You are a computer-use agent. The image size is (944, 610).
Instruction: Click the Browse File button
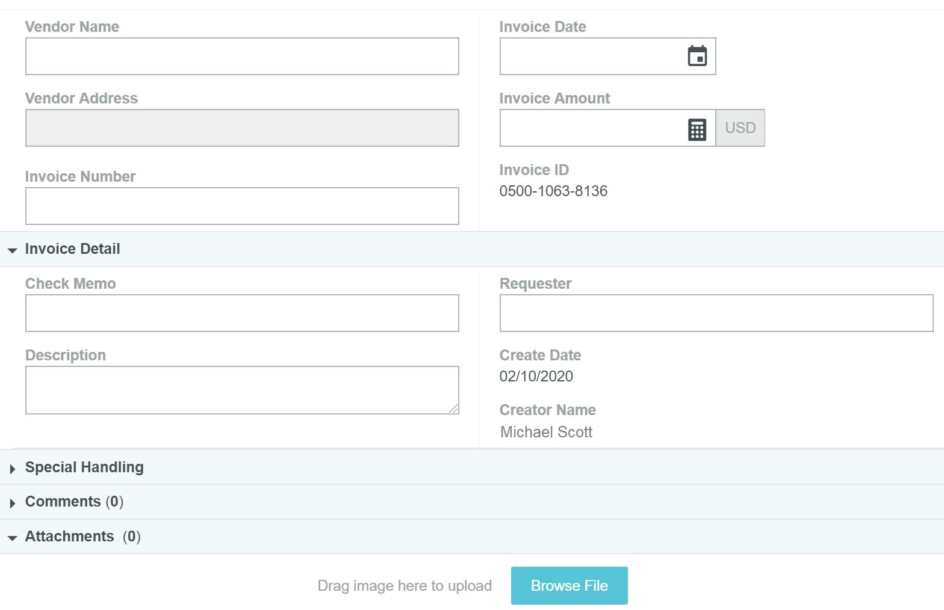pos(569,585)
